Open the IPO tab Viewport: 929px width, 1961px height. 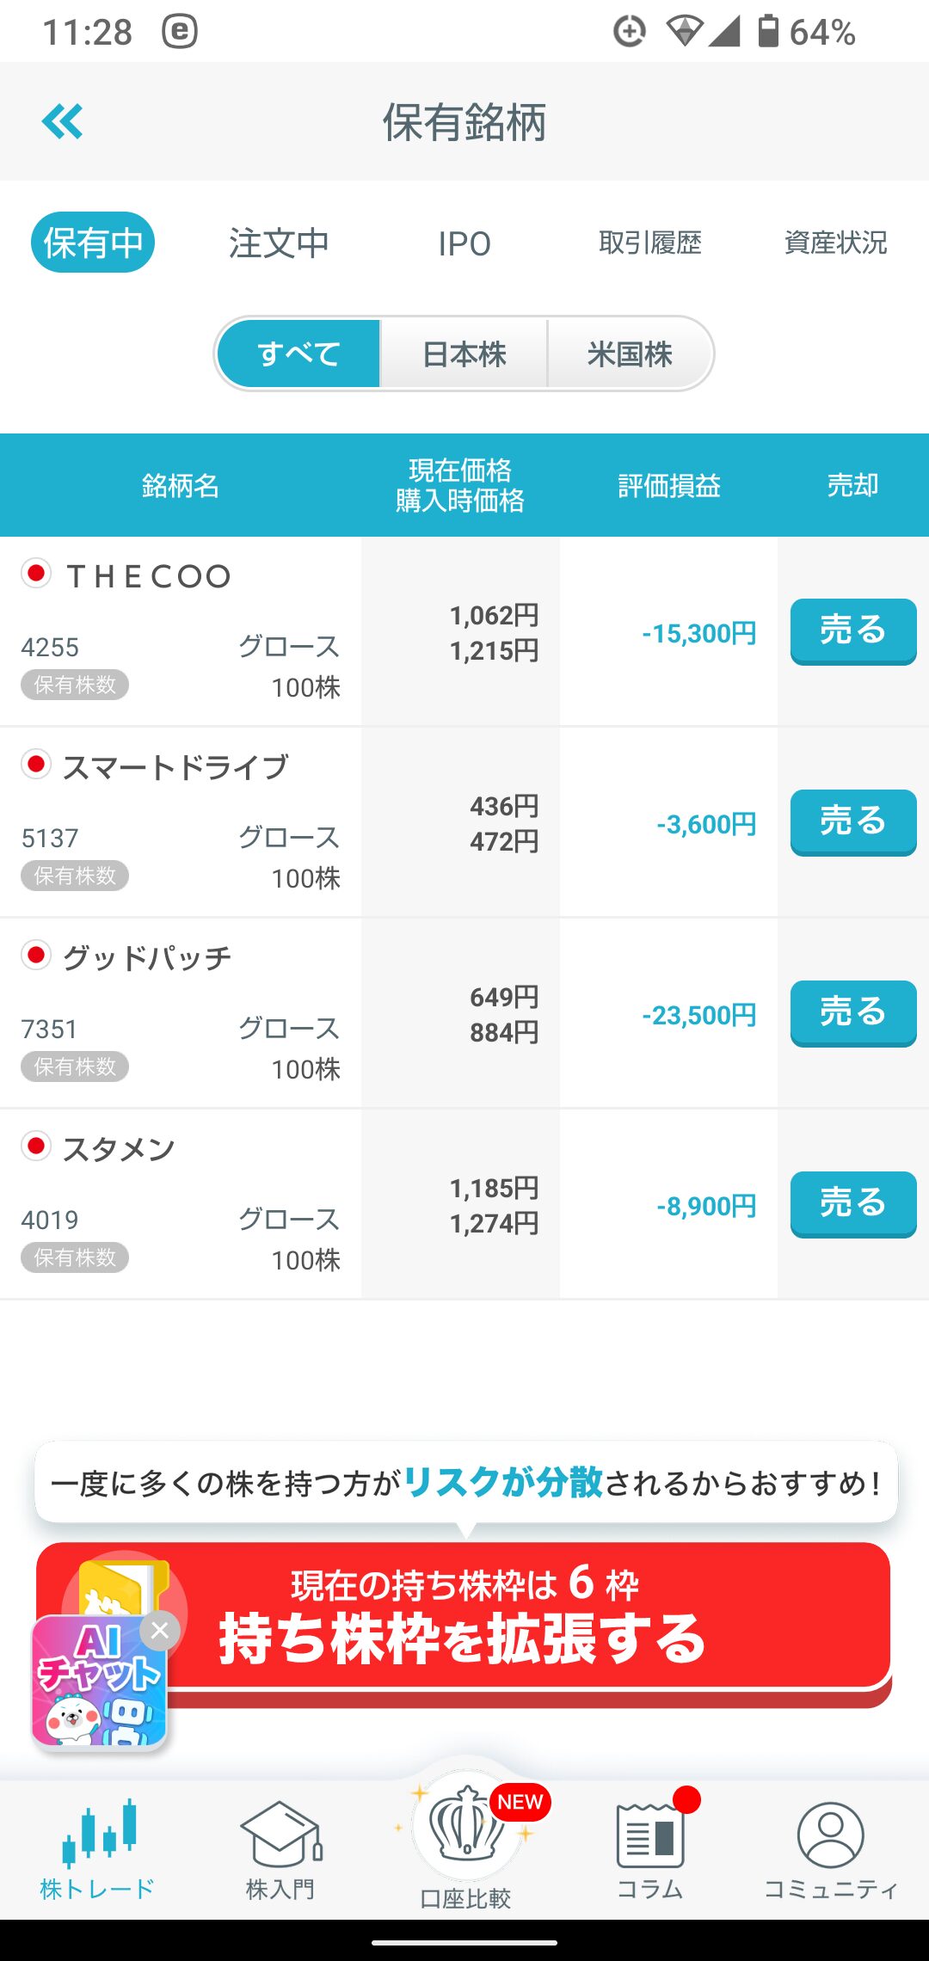464,243
